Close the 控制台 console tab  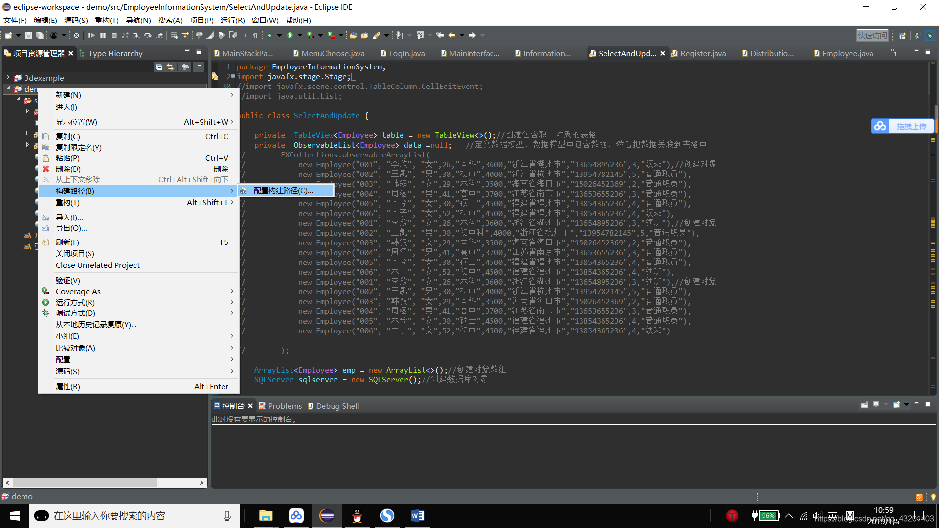[x=250, y=406]
